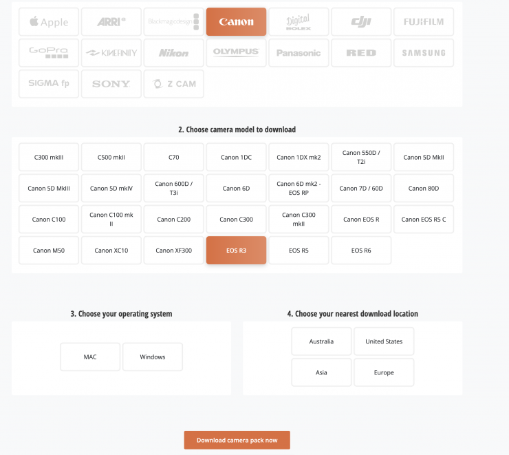Viewport: 509px width, 455px height.
Task: Select the Panasonic brand logo
Action: coord(299,53)
